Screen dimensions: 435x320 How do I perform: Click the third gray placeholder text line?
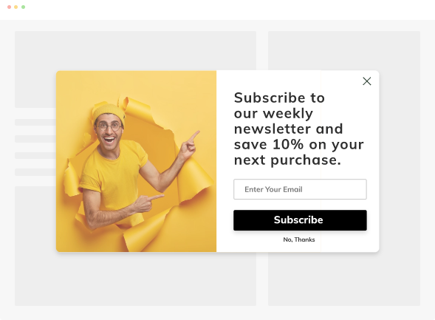(35, 155)
